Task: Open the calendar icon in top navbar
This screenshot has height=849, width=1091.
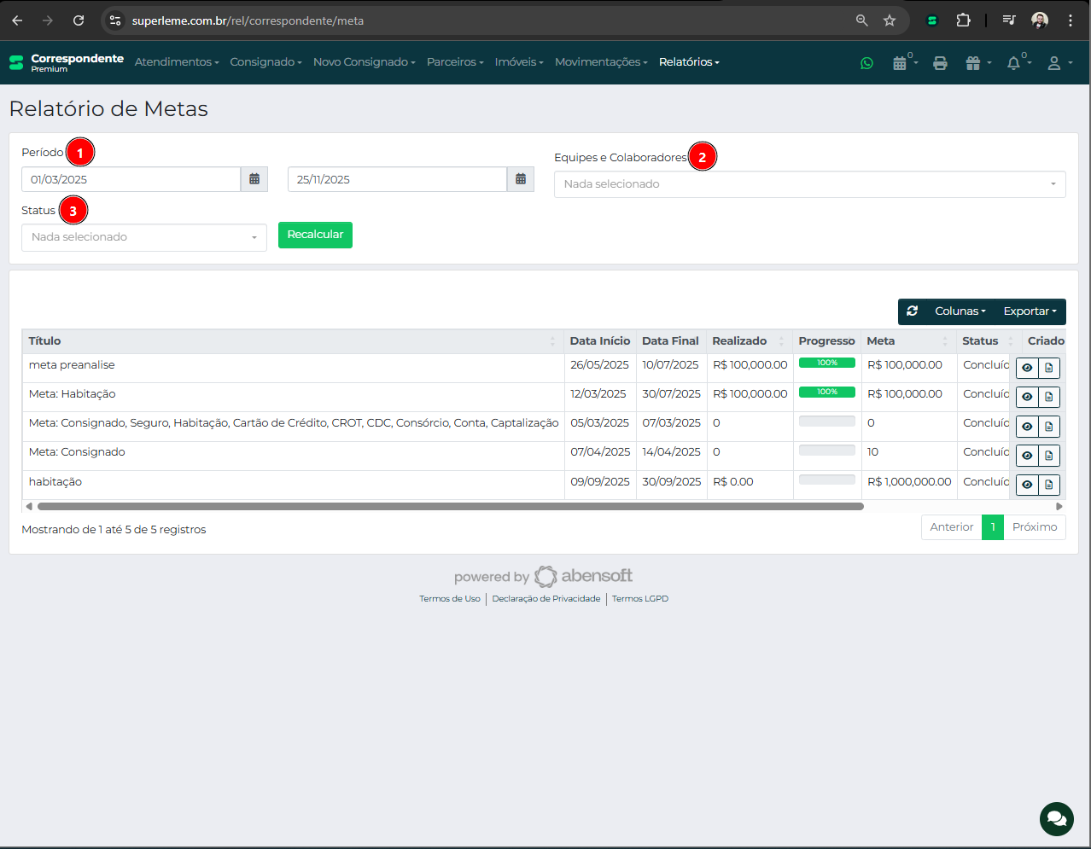Action: 900,63
